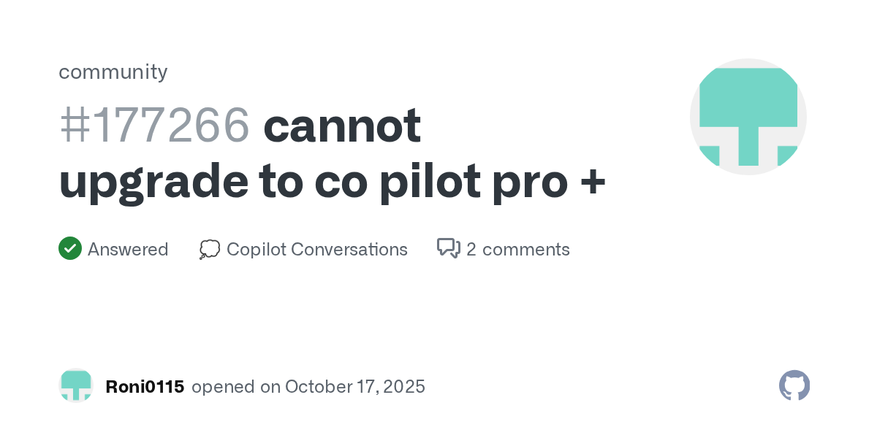Open the community repository label
This screenshot has width=877, height=438.
pos(113,72)
